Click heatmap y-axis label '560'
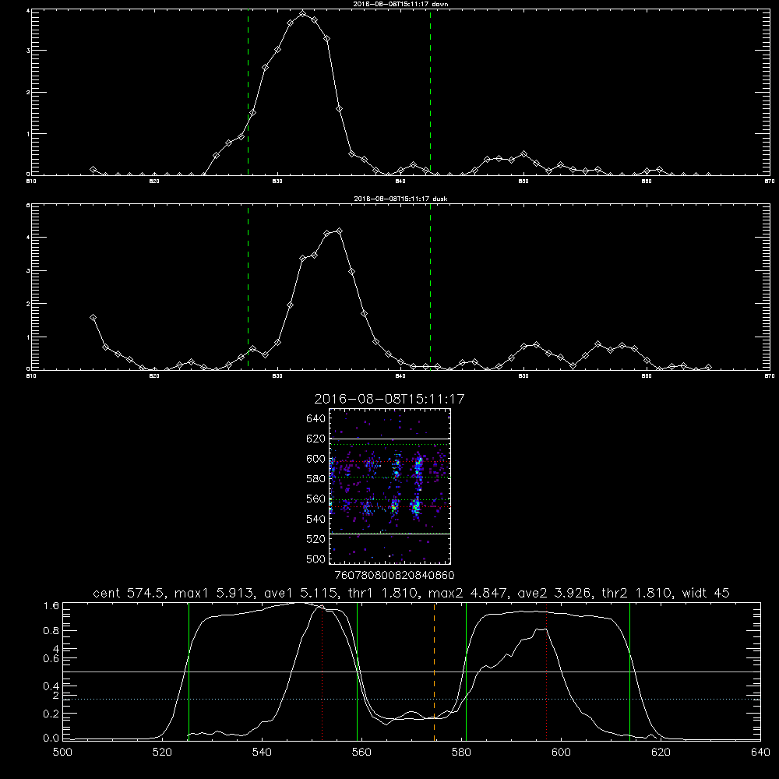 (x=316, y=499)
